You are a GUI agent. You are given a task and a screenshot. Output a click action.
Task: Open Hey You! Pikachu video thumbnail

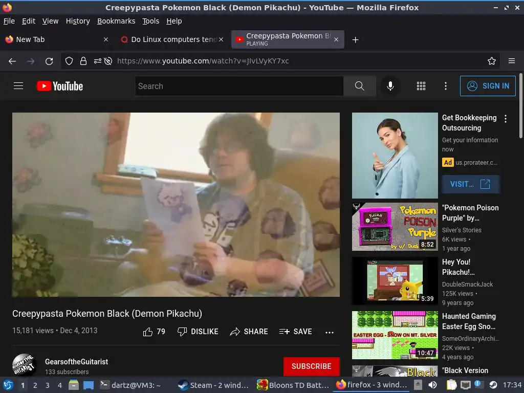coord(395,281)
